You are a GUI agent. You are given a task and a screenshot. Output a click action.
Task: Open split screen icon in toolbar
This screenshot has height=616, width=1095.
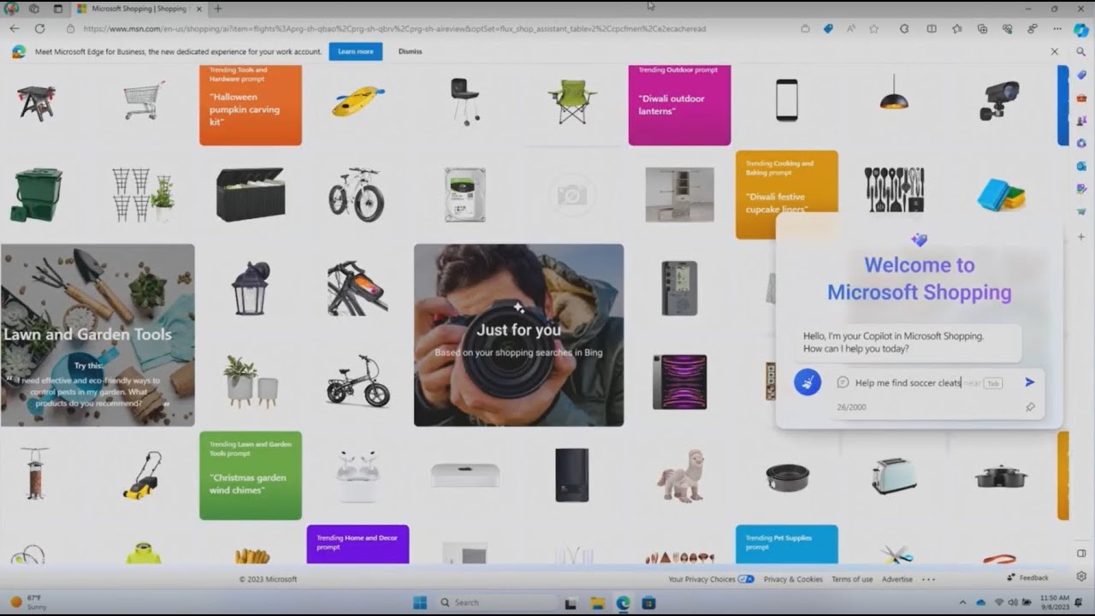click(x=932, y=28)
